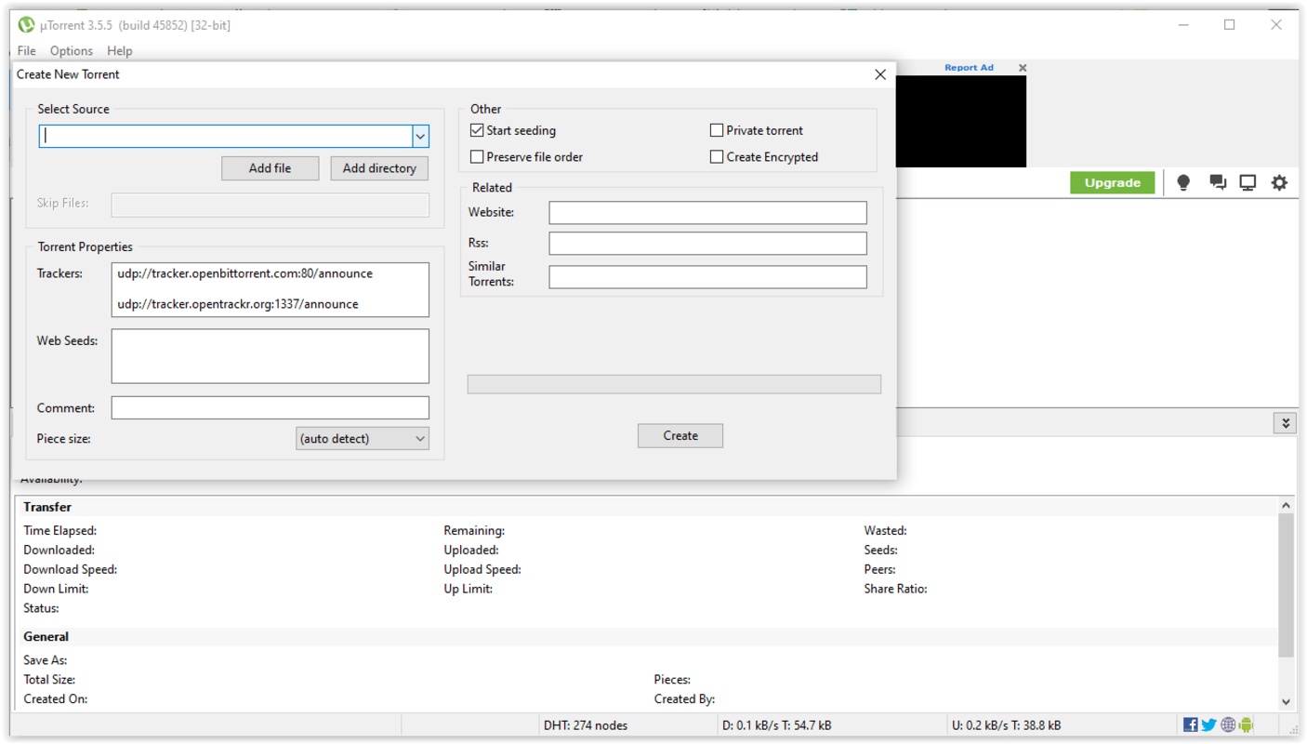Click the Twitter bird icon

coord(1208,725)
